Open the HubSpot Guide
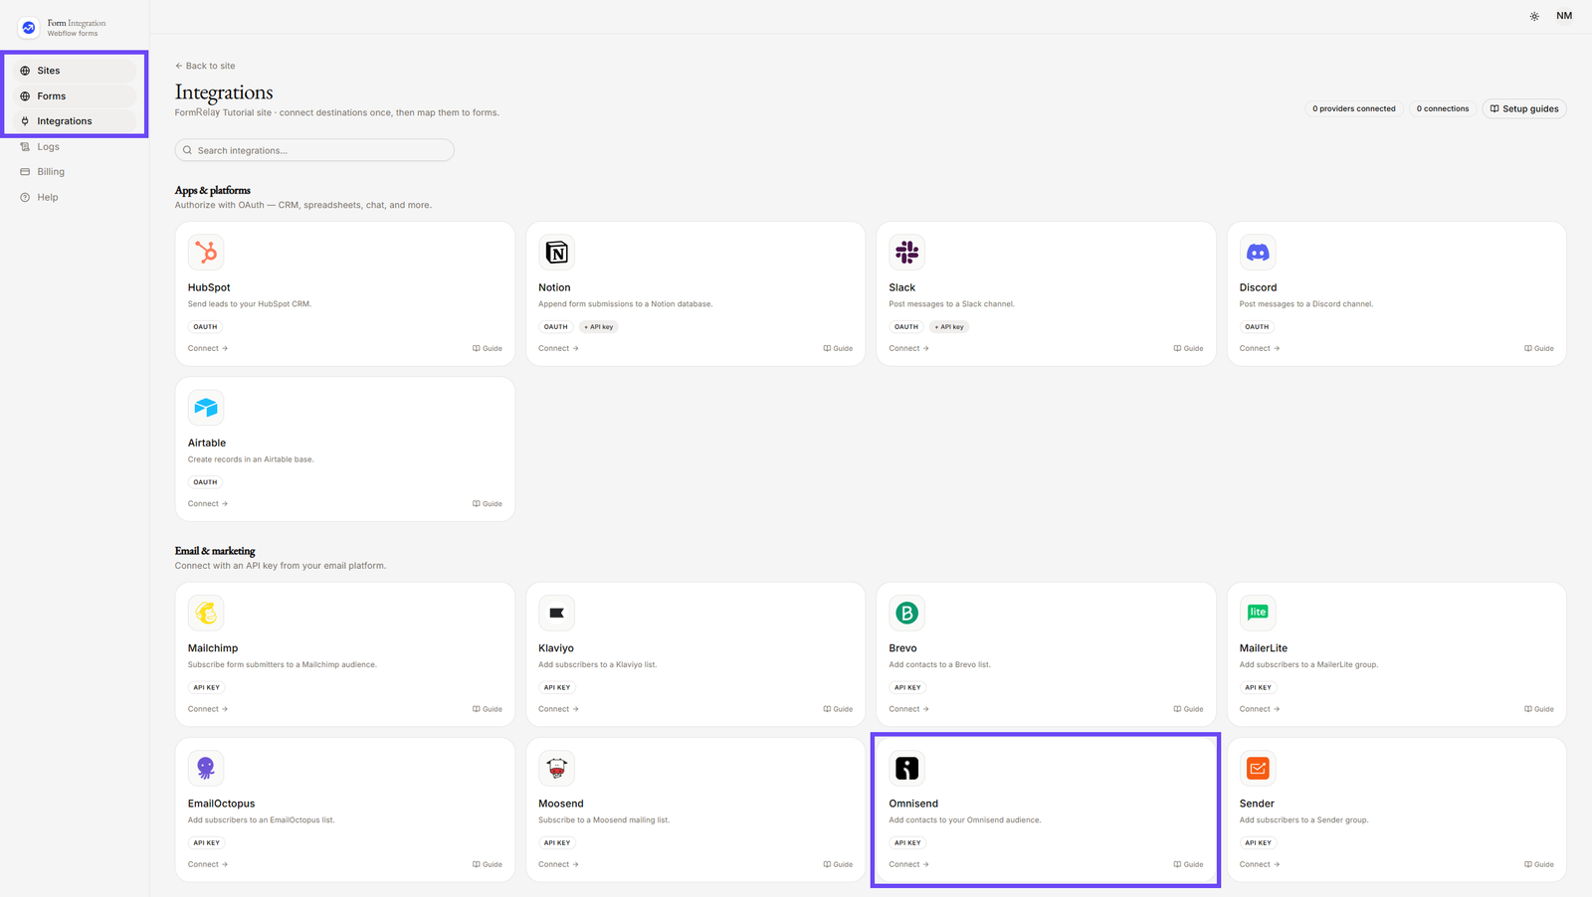 coord(488,348)
